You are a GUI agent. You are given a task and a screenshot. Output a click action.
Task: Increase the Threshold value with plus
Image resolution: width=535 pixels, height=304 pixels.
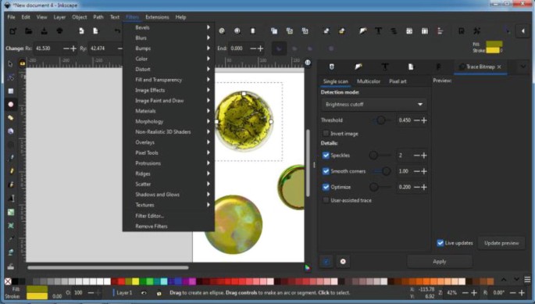[424, 120]
